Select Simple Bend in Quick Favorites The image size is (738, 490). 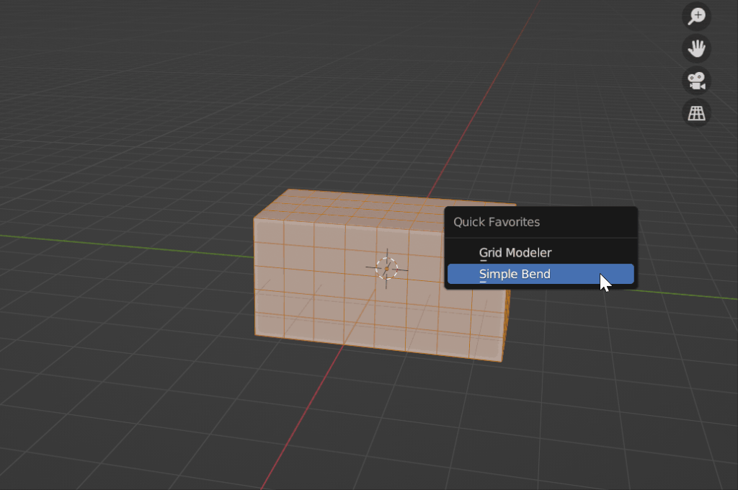[541, 274]
